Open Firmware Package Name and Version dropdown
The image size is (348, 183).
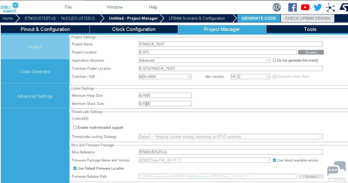click(204, 160)
